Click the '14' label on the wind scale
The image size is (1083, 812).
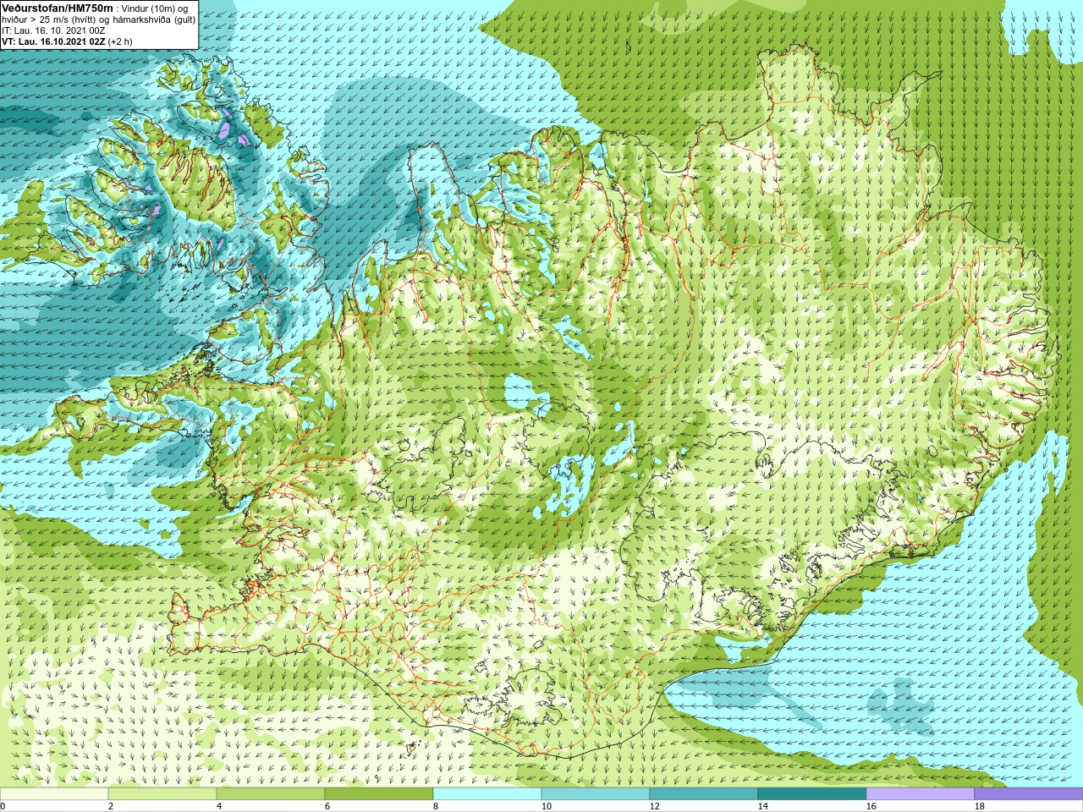coord(763,806)
